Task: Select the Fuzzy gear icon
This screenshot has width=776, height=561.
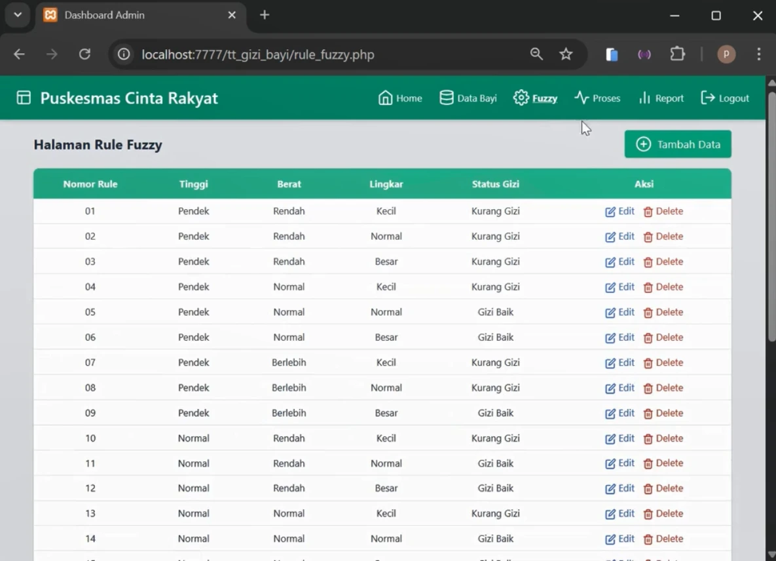Action: 520,97
